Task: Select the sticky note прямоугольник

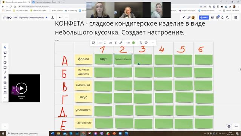Action: click(x=123, y=59)
